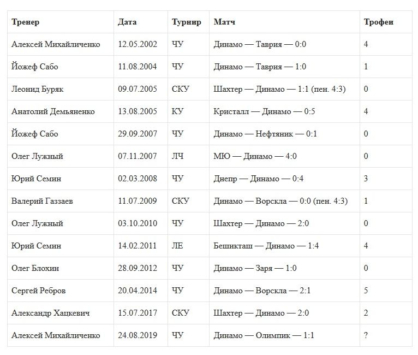418x355 pixels.
Task: Click the question mark trophies cell
Action: pos(366,335)
